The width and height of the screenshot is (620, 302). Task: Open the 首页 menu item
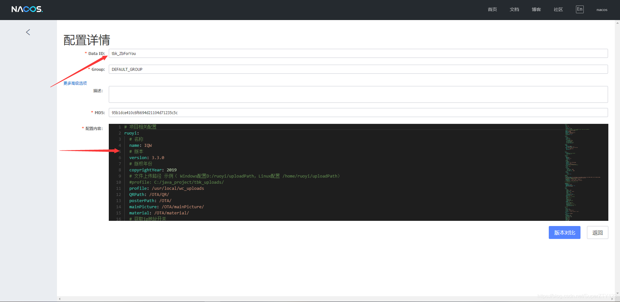pyautogui.click(x=492, y=10)
